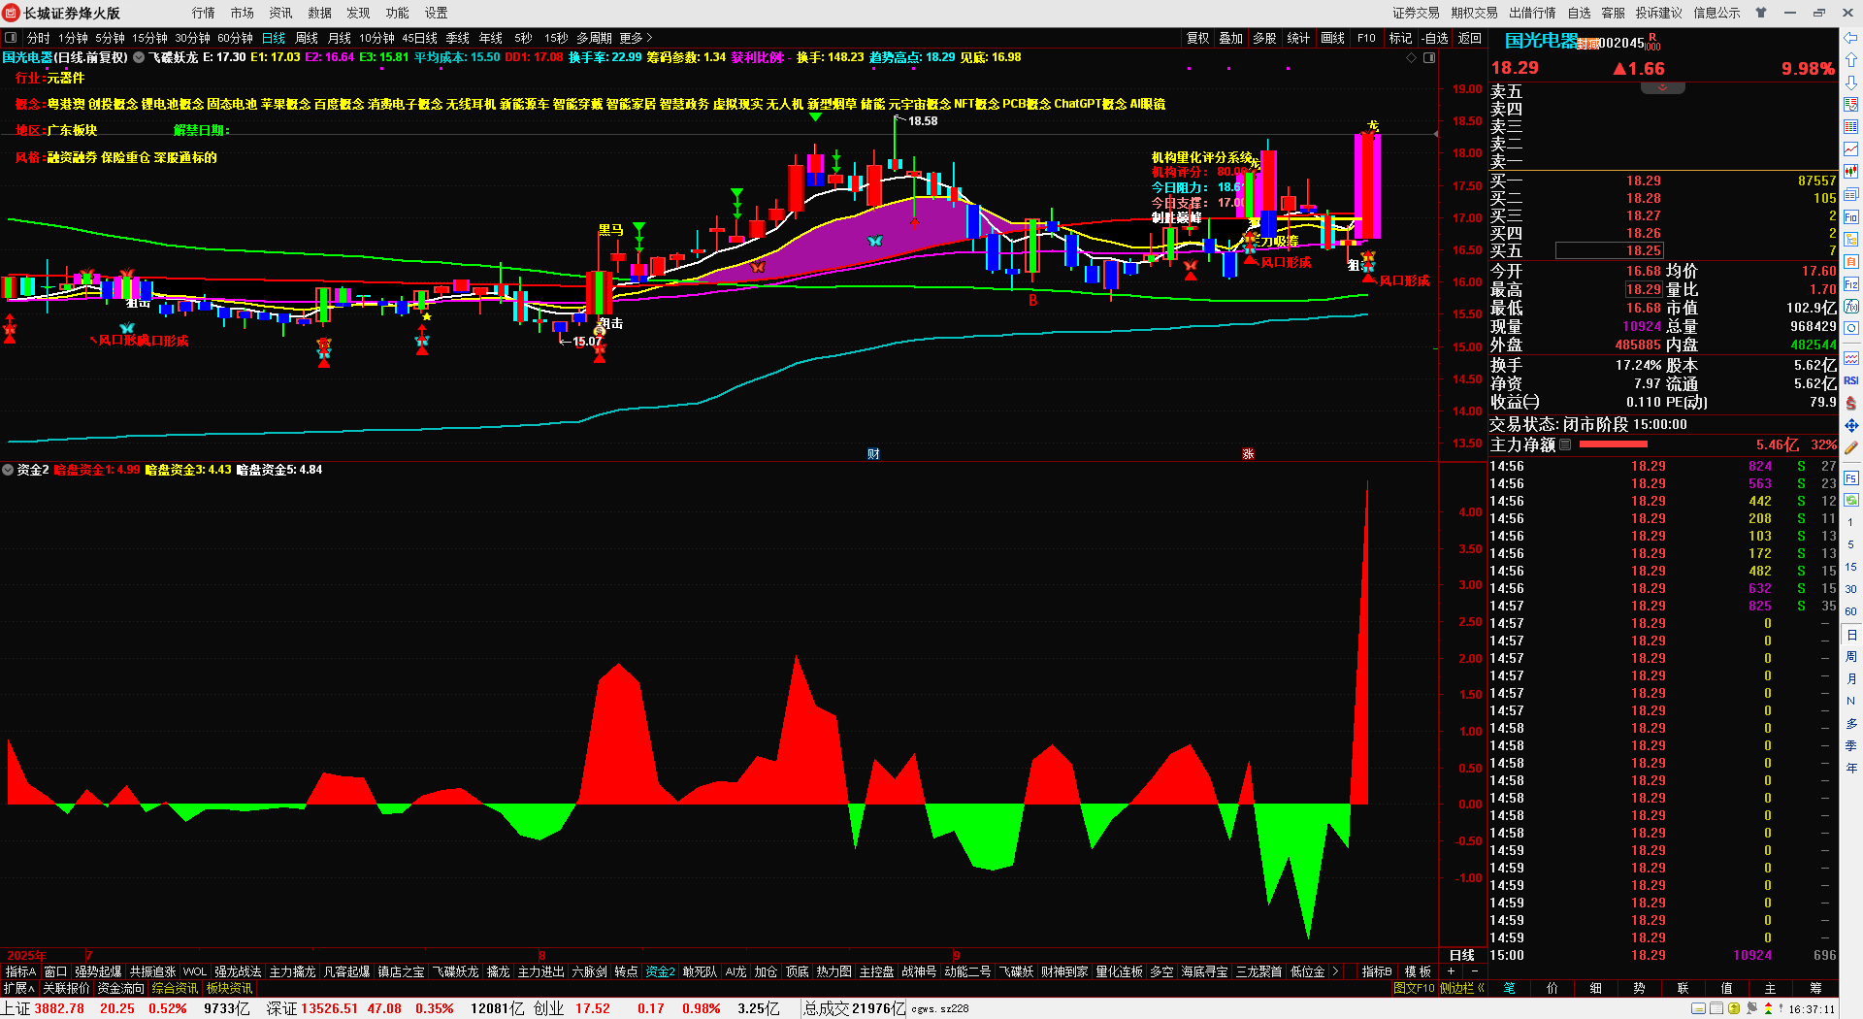This screenshot has width=1863, height=1019.
Task: Click the RSI icon in right sidebar
Action: 1851,380
